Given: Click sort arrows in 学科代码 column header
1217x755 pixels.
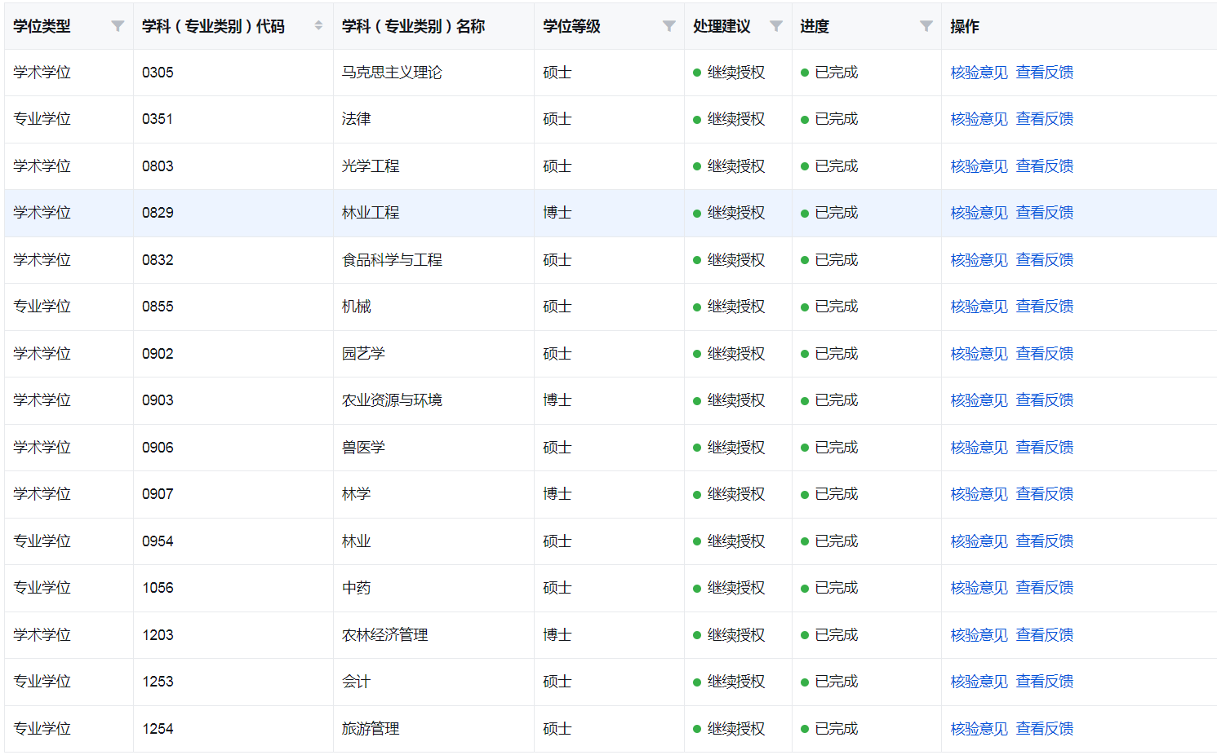Looking at the screenshot, I should (x=318, y=26).
